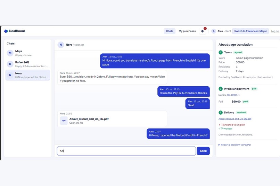Go to My purchases

click(x=187, y=31)
